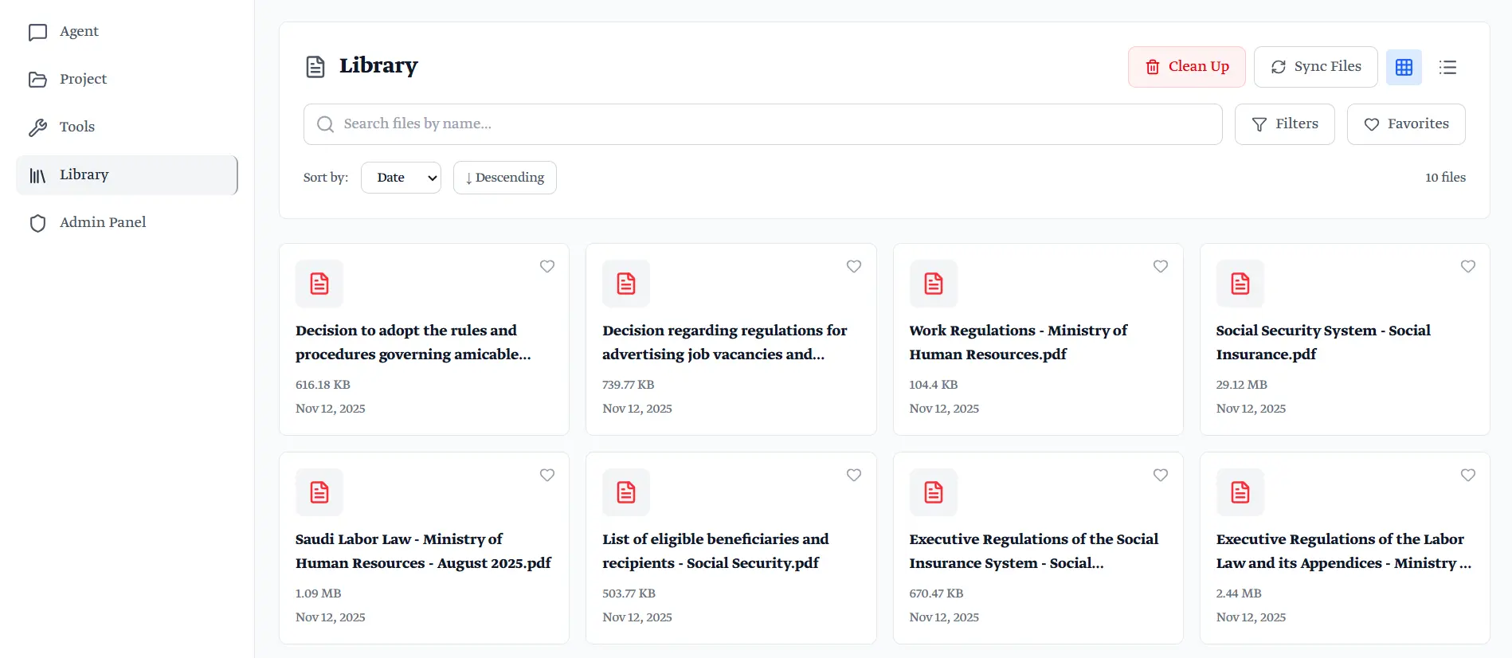The image size is (1512, 658).
Task: Click the Clean Up button
Action: [x=1187, y=67]
